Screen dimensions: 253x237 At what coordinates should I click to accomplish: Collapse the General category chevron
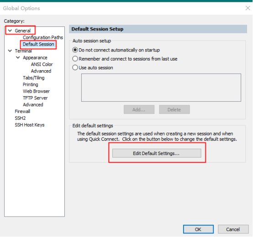click(10, 31)
